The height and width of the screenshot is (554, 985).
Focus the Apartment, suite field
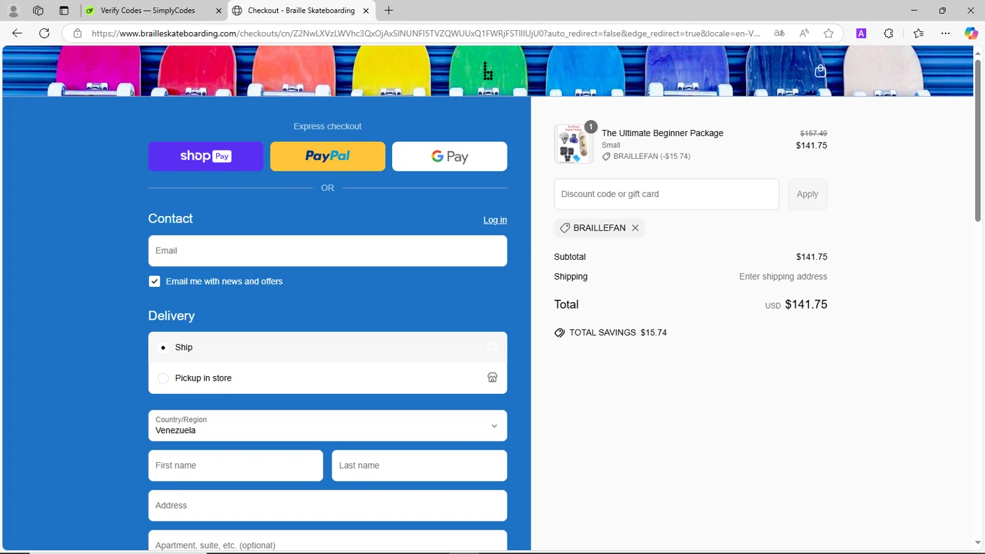pyautogui.click(x=328, y=541)
